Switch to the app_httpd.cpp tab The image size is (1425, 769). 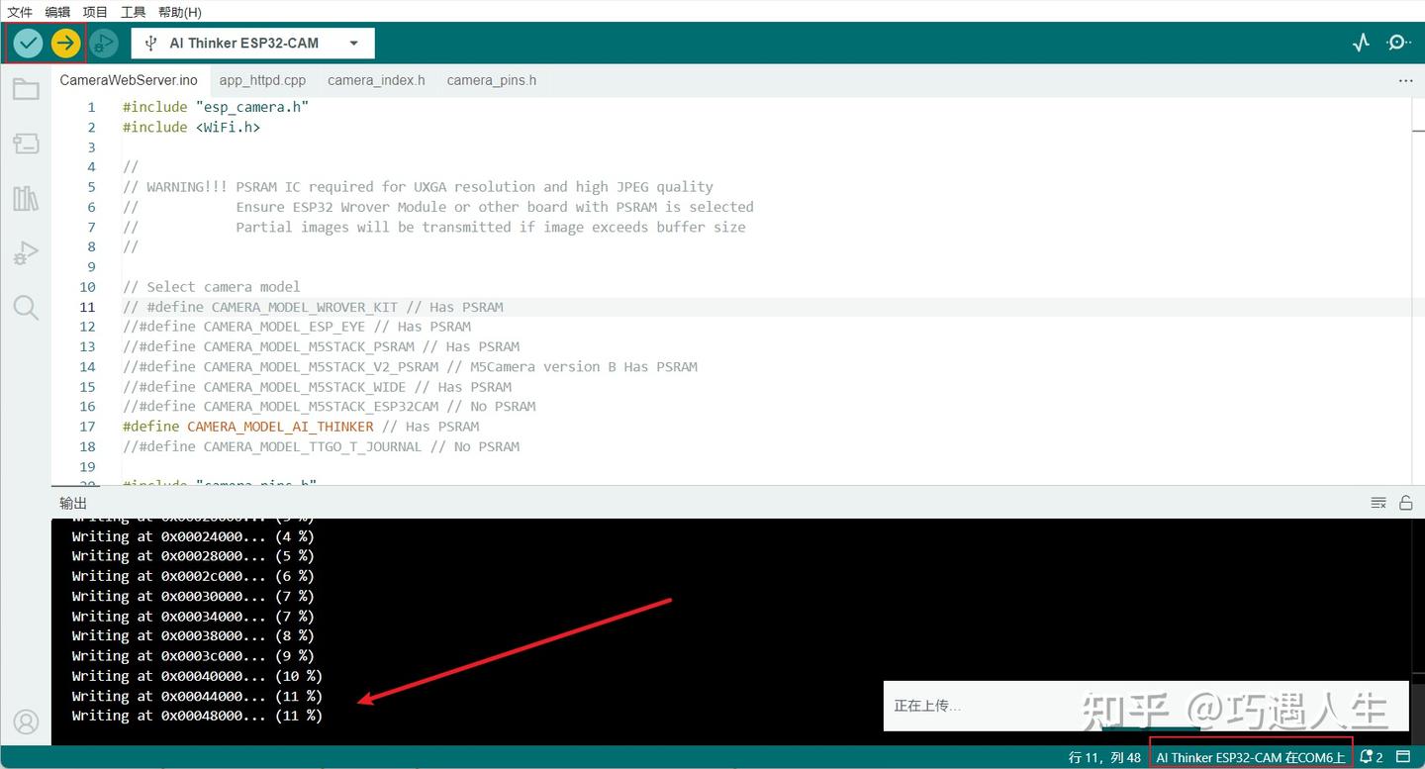tap(262, 80)
